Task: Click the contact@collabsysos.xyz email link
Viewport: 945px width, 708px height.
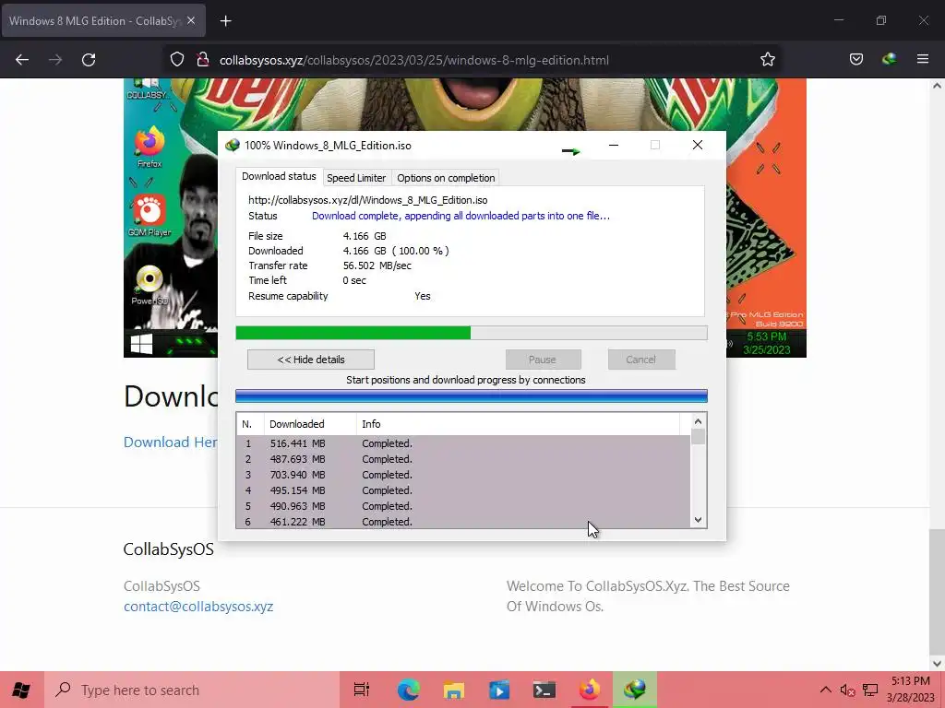Action: click(x=198, y=607)
